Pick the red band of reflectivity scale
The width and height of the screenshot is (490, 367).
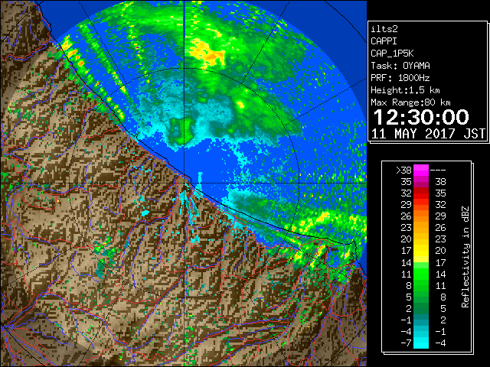tap(421, 193)
